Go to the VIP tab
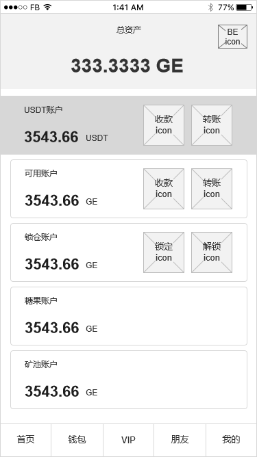This screenshot has width=257, height=457. coord(129,439)
